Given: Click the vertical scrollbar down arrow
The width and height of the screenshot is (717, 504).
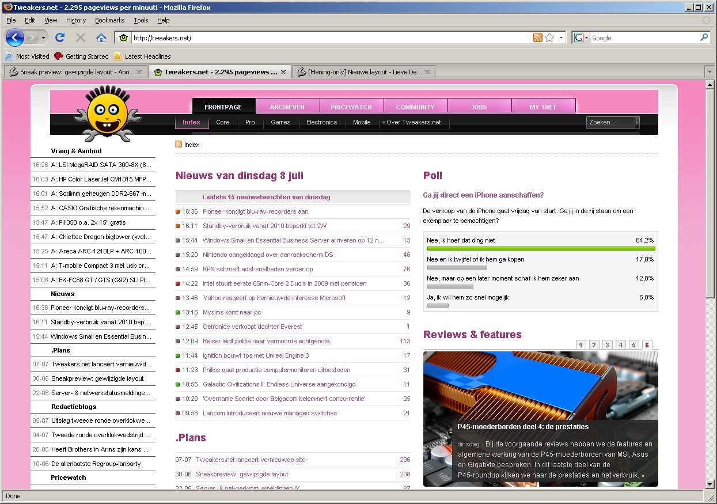Looking at the screenshot, I should tap(710, 484).
